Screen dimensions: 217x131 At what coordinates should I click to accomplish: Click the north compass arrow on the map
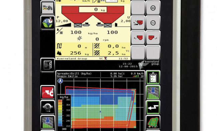(60, 81)
